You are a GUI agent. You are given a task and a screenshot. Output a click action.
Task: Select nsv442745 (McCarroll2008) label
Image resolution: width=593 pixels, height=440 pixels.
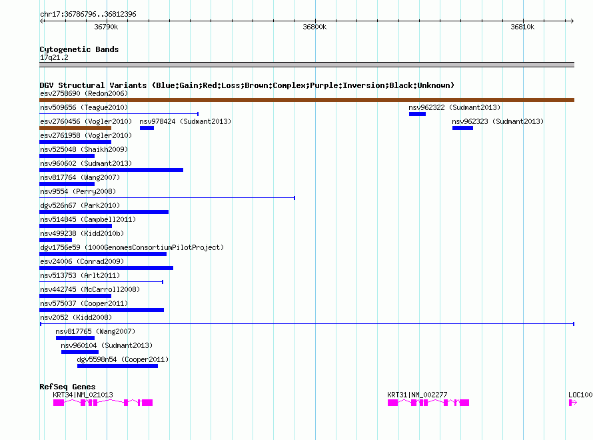click(90, 289)
